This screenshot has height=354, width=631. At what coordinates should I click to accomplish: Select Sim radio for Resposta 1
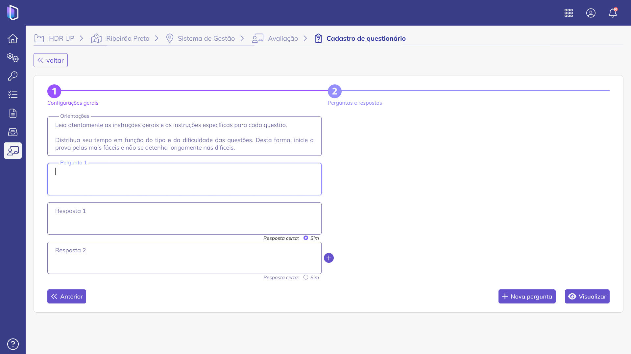click(306, 238)
